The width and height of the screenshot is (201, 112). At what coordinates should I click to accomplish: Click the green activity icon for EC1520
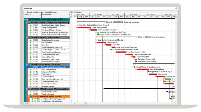[32, 99]
